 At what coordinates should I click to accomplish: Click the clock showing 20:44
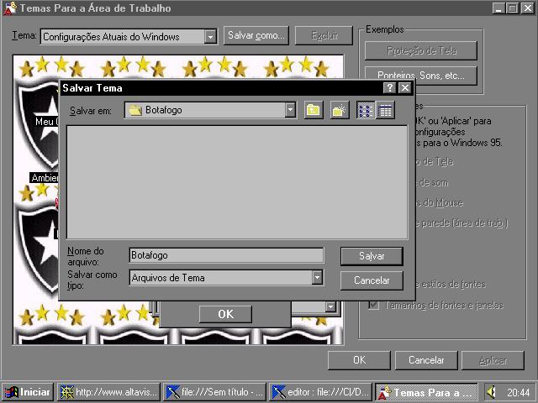pyautogui.click(x=518, y=392)
